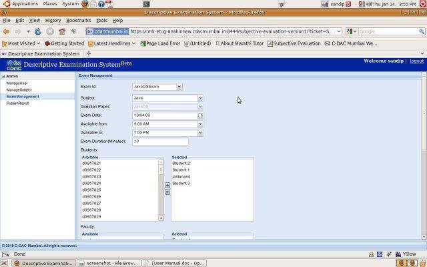Select d0957029 in Available list
This screenshot has height=267, width=427.
click(x=91, y=216)
